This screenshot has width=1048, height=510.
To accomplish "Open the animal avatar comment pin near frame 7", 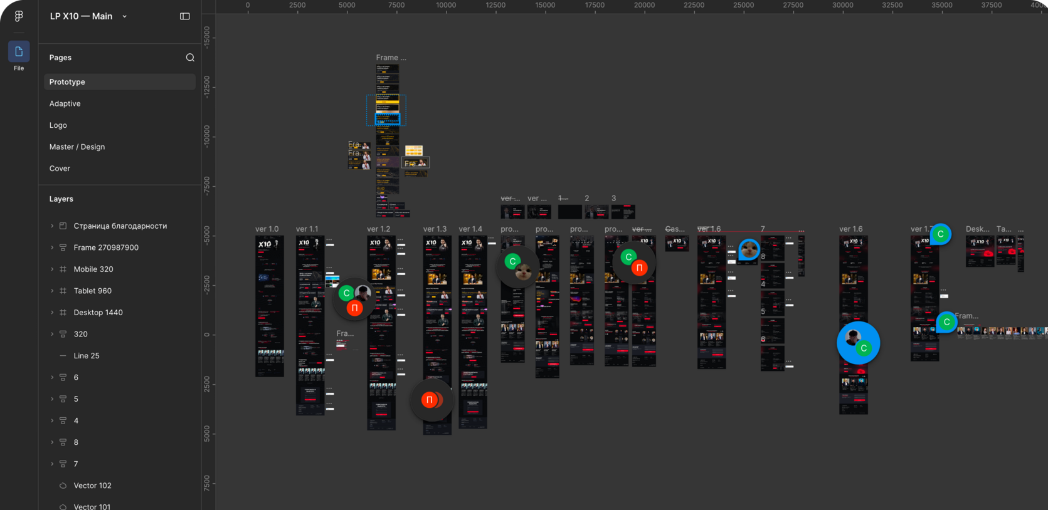I will coord(749,251).
